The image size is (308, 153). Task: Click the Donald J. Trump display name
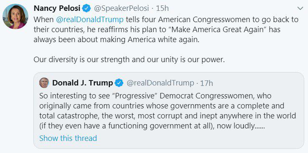coord(83,83)
